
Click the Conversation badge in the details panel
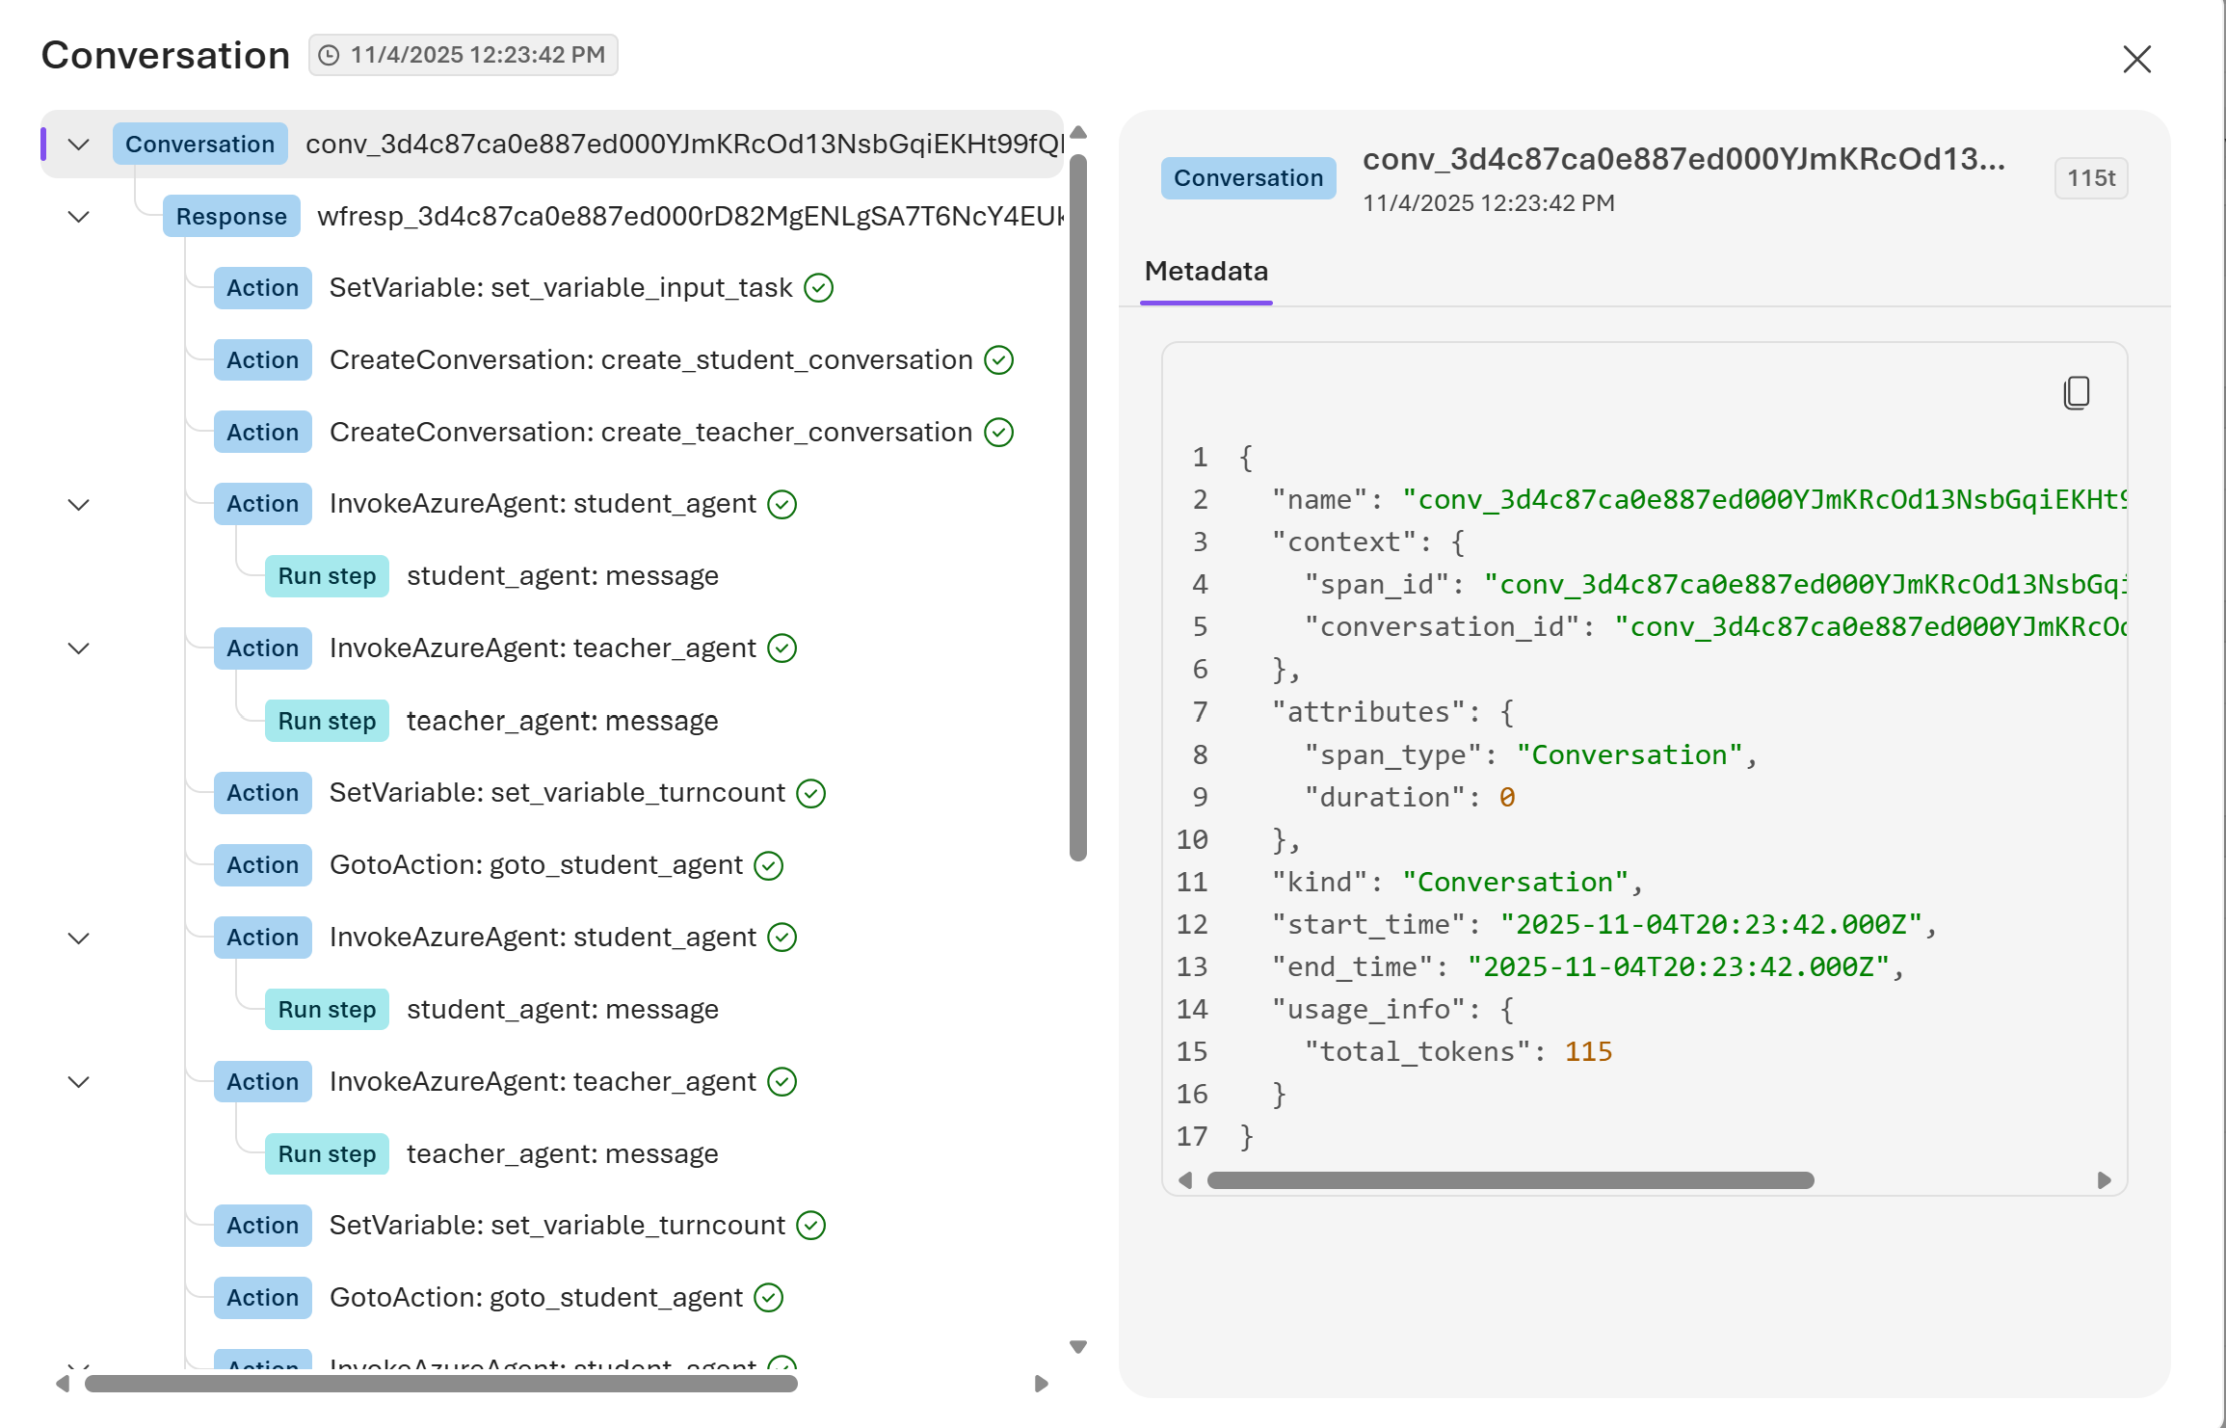click(x=1248, y=177)
